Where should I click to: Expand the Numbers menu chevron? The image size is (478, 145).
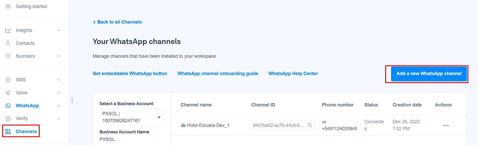coord(59,56)
